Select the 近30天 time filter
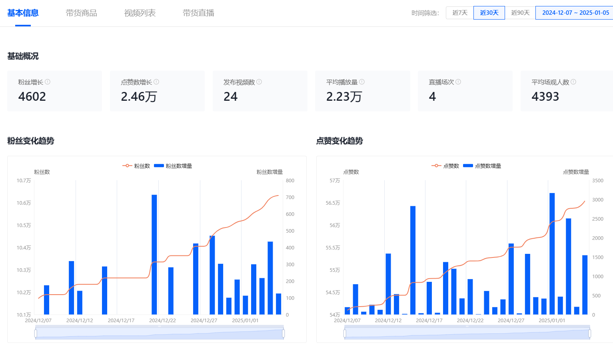613x345 pixels. (489, 13)
